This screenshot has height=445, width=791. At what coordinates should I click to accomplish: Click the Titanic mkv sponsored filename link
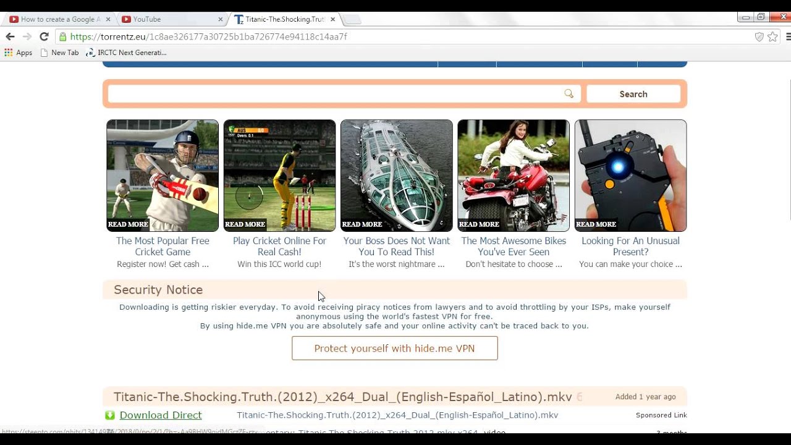397,415
